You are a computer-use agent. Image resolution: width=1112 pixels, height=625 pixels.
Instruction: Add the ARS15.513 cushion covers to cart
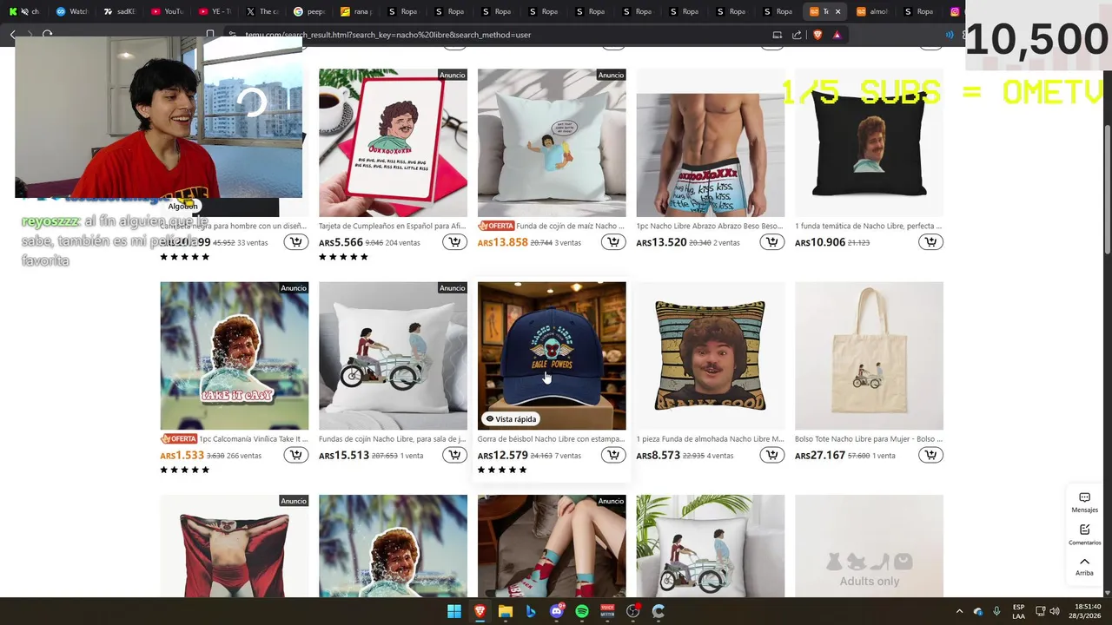pos(454,455)
